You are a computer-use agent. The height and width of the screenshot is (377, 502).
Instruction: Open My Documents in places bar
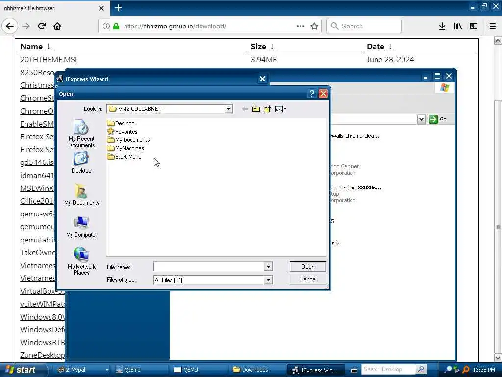point(81,194)
